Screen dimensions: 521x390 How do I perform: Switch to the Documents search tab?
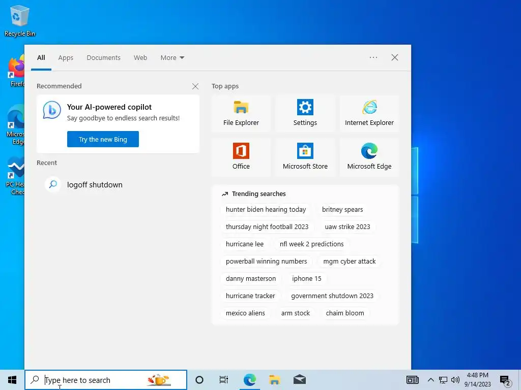coord(103,58)
